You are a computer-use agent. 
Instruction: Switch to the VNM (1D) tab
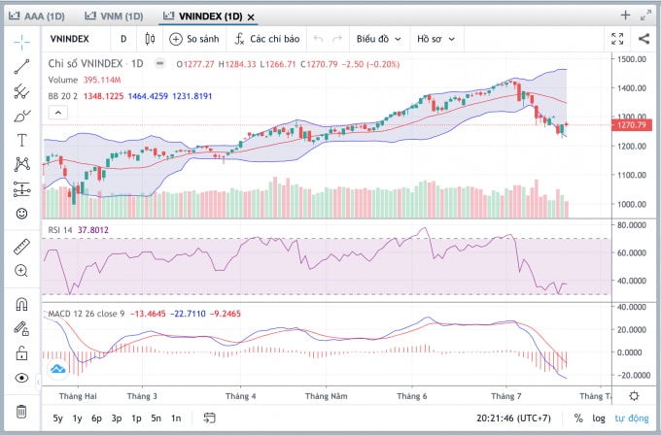pos(114,17)
